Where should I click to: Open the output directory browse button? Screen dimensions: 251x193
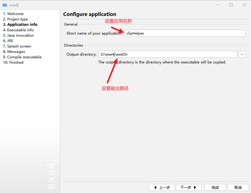(x=242, y=54)
